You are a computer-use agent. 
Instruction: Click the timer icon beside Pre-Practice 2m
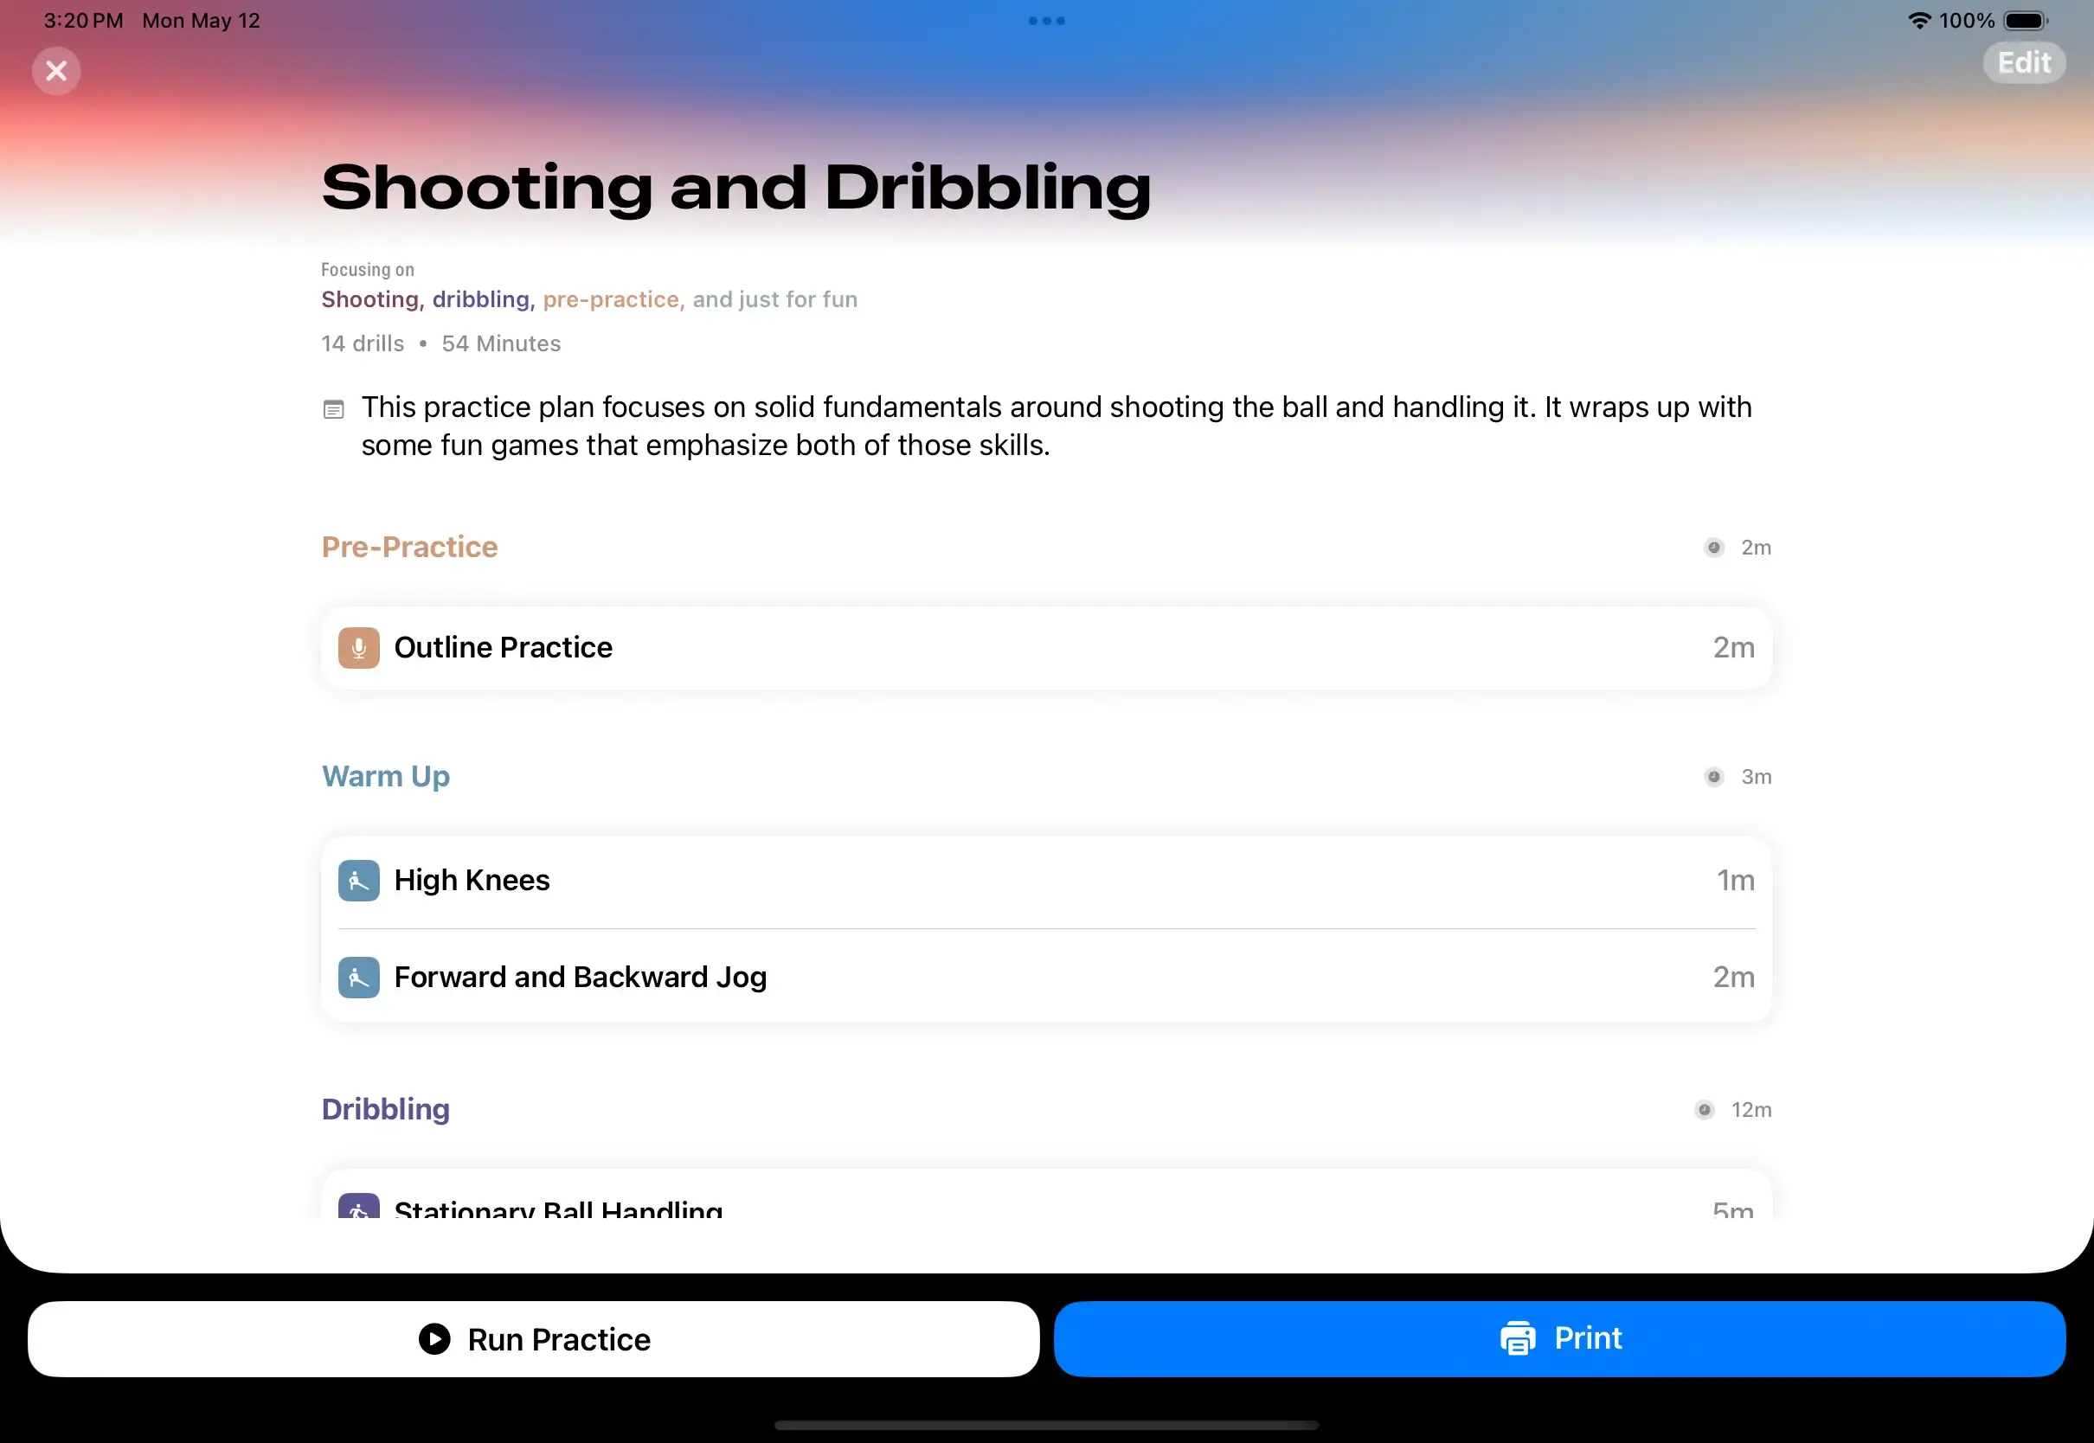(1713, 547)
